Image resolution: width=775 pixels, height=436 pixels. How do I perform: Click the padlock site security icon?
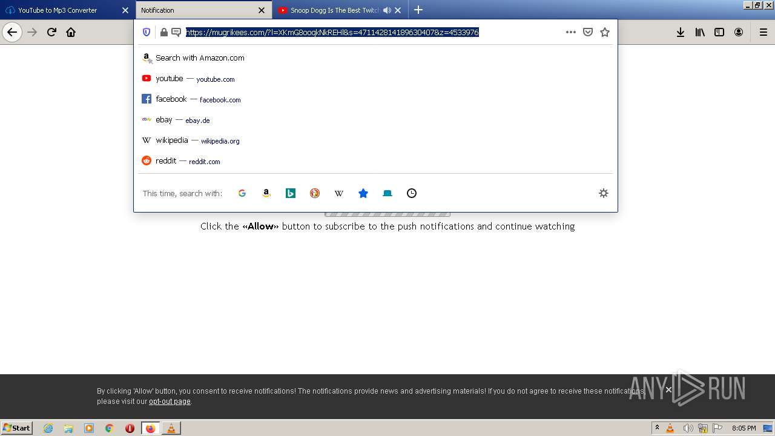coord(163,32)
